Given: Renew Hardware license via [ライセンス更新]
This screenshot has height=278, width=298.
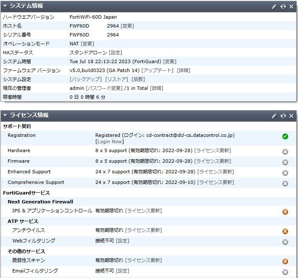Looking at the screenshot, I should click(x=213, y=150).
